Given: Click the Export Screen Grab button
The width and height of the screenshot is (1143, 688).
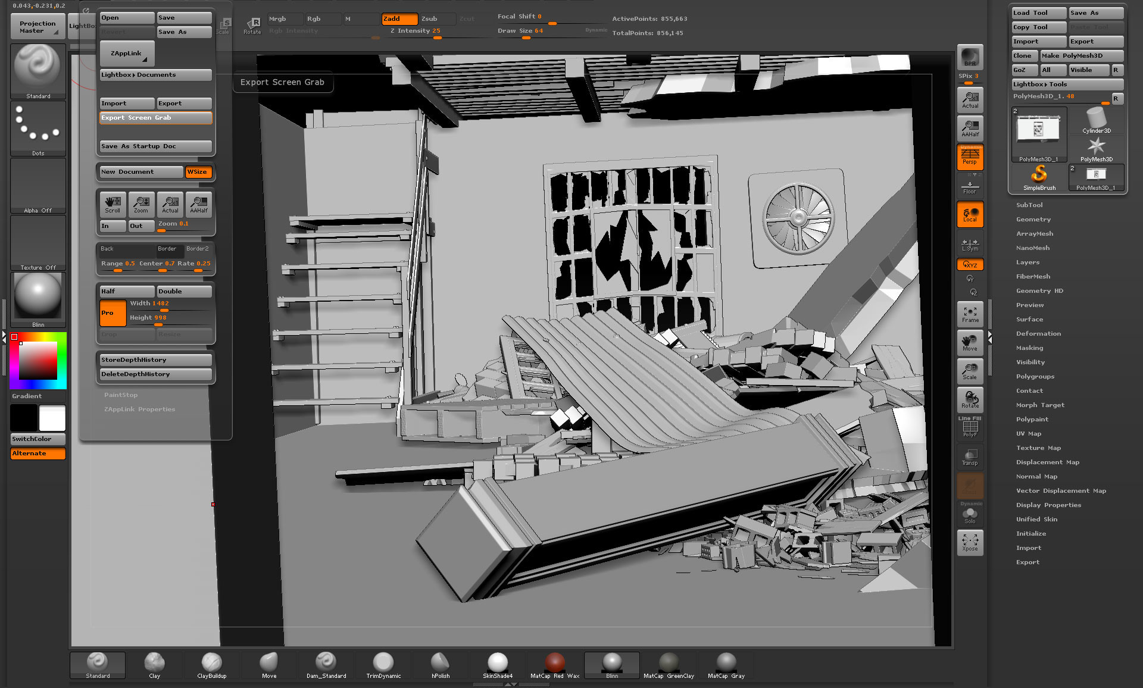Looking at the screenshot, I should [155, 118].
